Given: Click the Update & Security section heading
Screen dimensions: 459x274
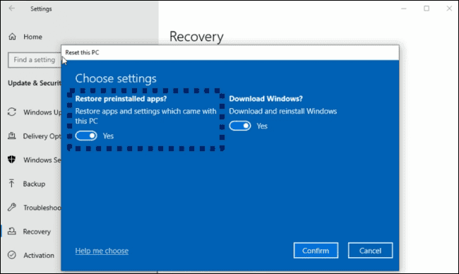Looking at the screenshot, I should point(35,83).
